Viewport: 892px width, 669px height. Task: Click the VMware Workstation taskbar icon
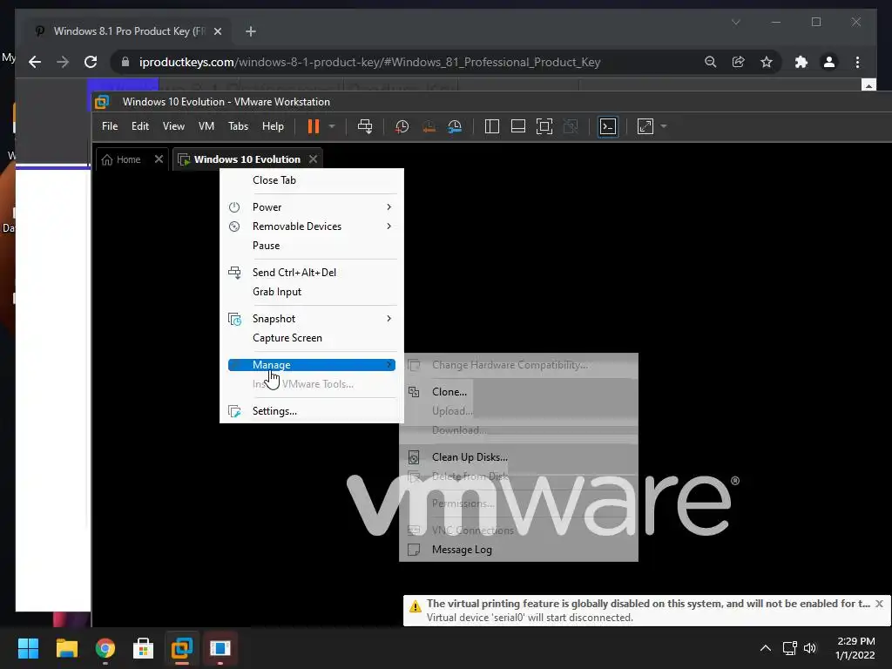point(182,648)
